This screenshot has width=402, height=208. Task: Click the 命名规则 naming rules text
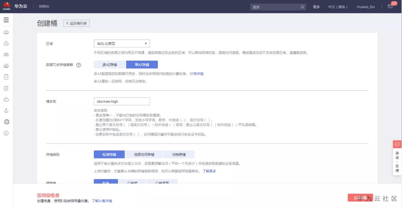point(101,111)
